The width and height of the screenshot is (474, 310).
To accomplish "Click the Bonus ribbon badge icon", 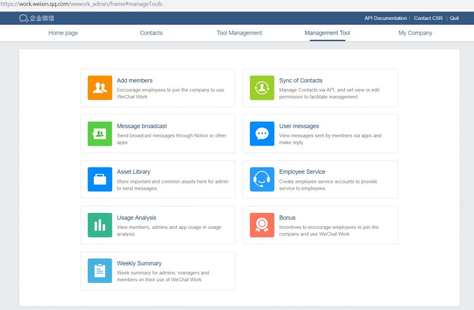I will (x=262, y=225).
